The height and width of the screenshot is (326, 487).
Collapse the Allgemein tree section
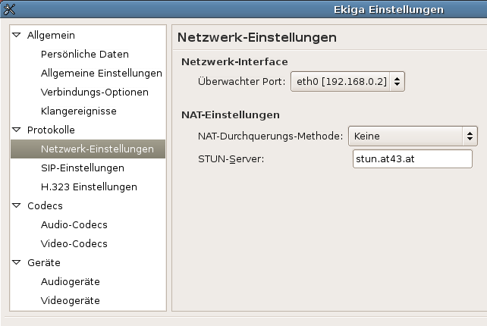(17, 36)
